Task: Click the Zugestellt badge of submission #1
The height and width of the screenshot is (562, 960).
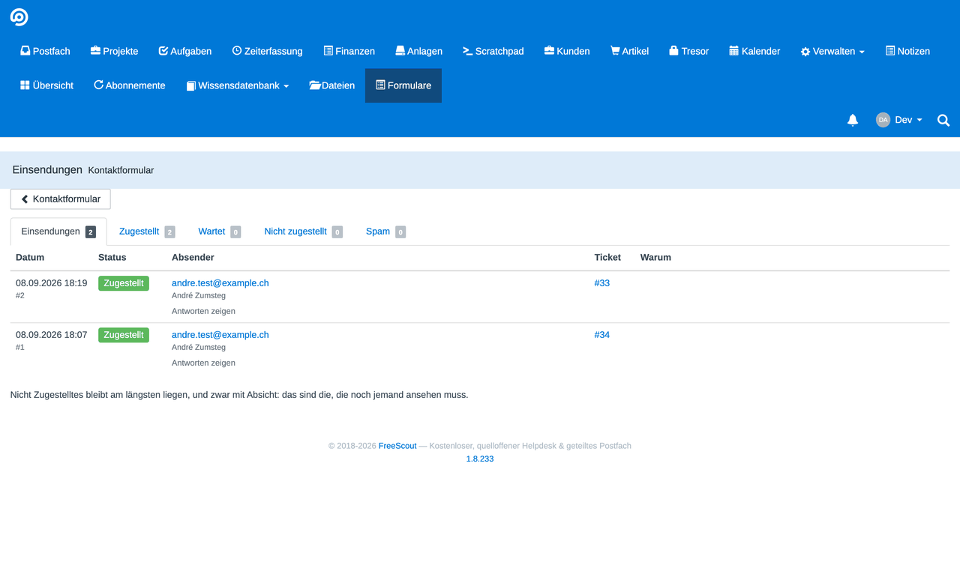Action: [x=124, y=335]
